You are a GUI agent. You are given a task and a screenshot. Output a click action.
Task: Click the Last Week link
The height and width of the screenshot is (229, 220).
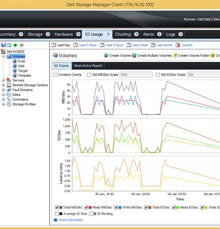[140, 45]
